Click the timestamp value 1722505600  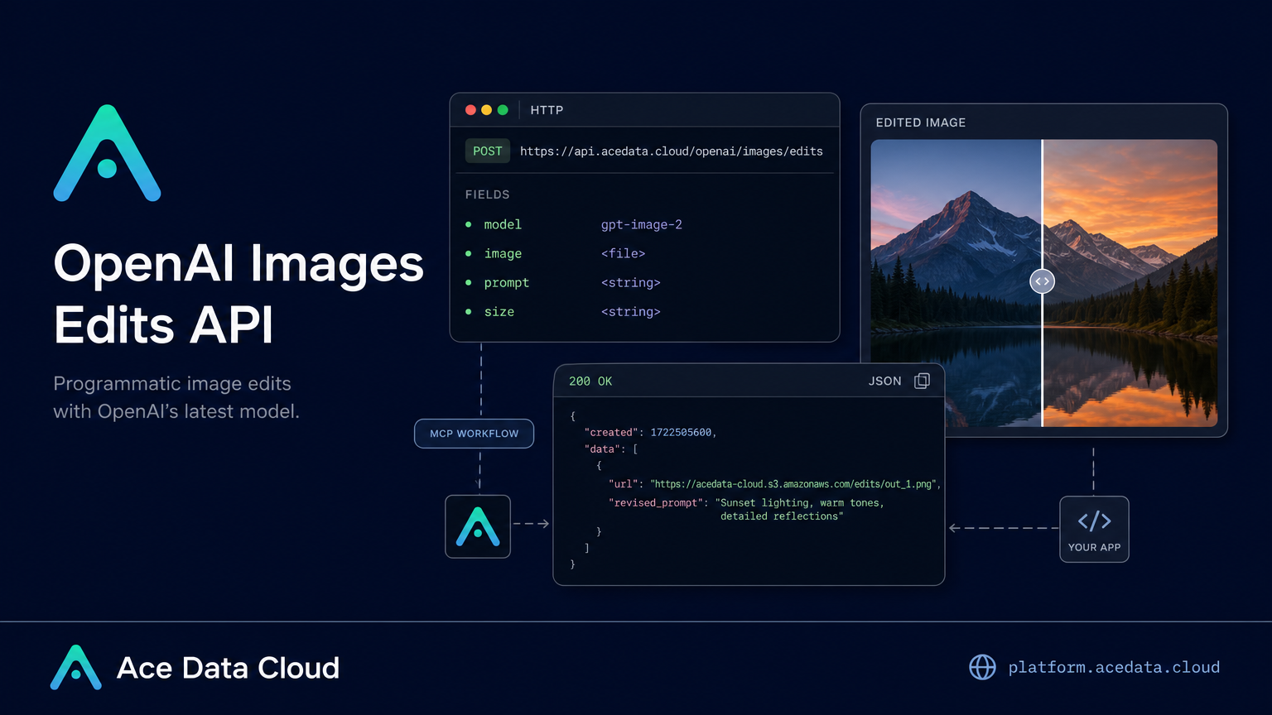(681, 433)
